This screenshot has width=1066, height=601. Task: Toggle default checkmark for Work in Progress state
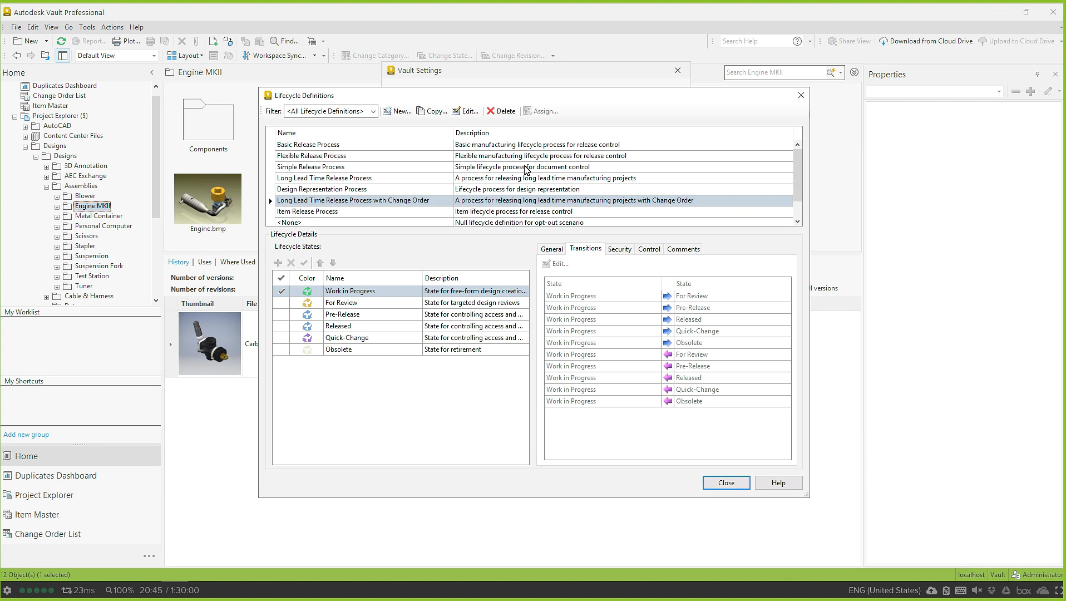[282, 291]
